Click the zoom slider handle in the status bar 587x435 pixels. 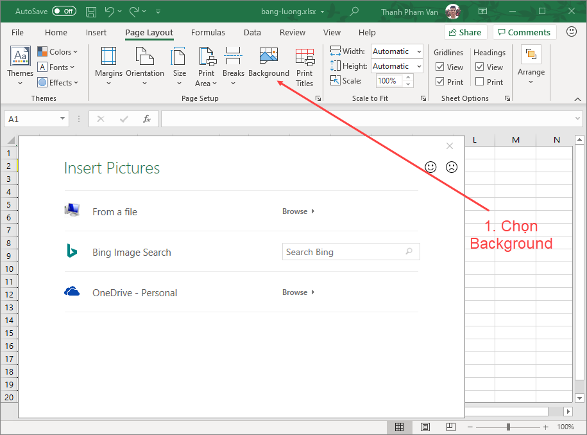pos(508,427)
